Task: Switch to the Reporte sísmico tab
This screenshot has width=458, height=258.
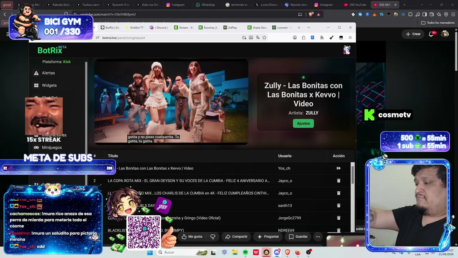Action: [296, 5]
